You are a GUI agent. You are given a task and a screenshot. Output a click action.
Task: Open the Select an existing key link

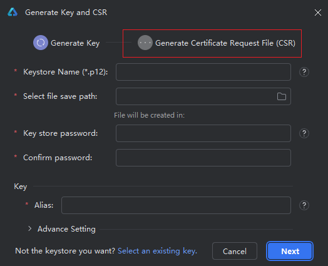tap(157, 251)
